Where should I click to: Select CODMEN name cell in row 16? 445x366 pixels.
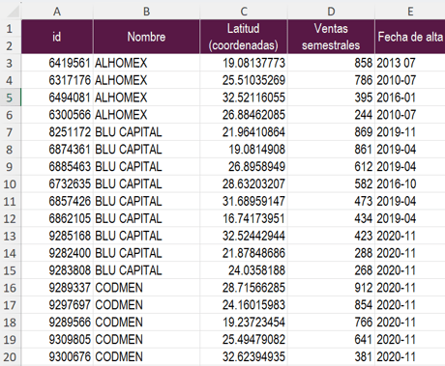coord(146,288)
